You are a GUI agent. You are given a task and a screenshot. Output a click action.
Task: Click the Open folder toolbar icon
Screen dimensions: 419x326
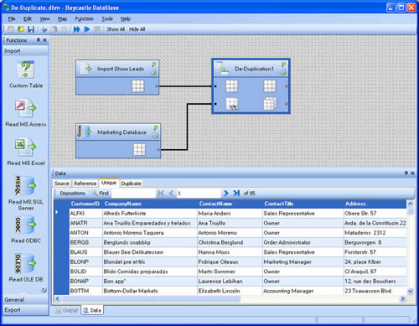pos(21,29)
